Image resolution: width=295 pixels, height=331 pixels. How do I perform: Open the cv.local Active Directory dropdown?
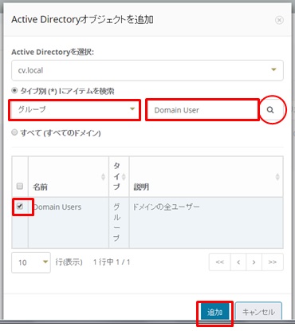tap(147, 70)
